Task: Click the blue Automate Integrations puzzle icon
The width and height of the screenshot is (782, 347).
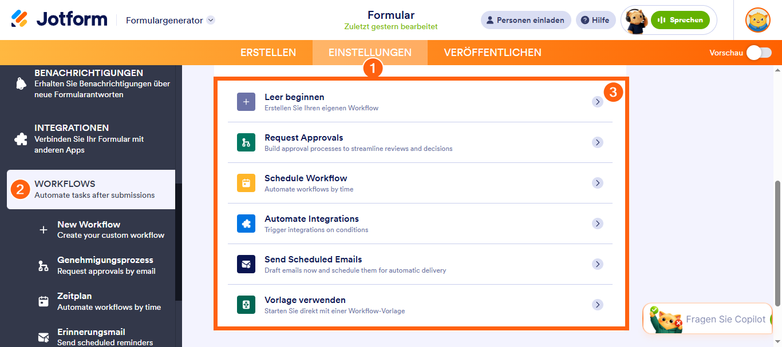Action: click(246, 224)
